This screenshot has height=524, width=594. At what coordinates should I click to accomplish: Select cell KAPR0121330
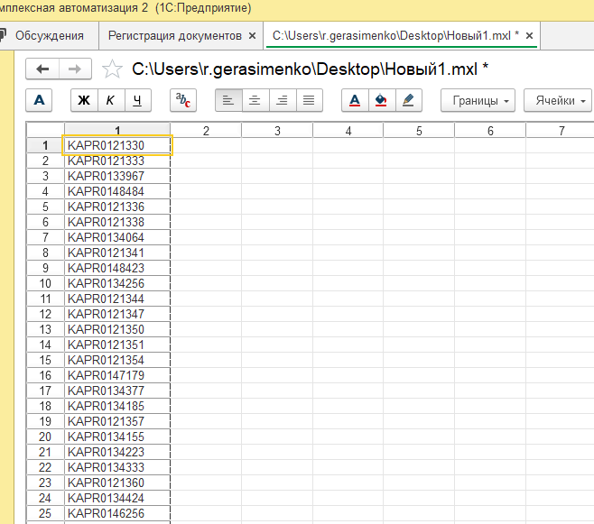point(117,145)
